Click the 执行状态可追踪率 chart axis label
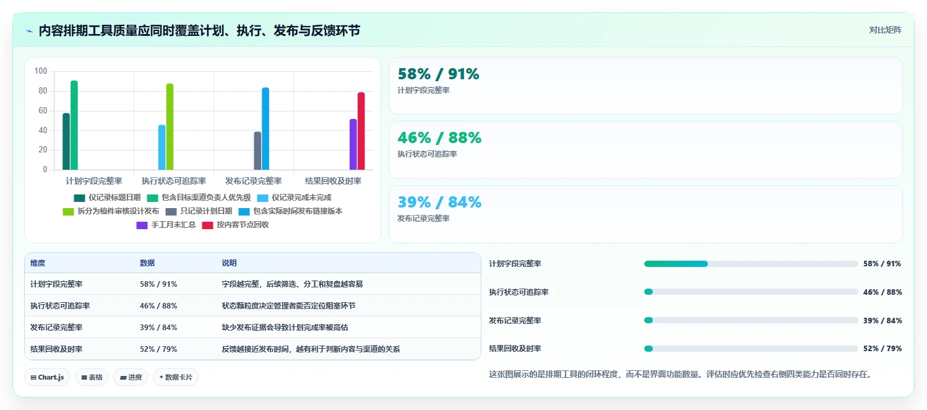The height and width of the screenshot is (410, 927). click(x=174, y=181)
